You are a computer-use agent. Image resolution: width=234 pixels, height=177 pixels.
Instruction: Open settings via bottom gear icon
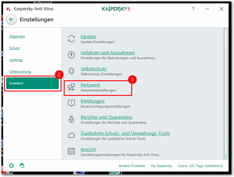coord(11,166)
